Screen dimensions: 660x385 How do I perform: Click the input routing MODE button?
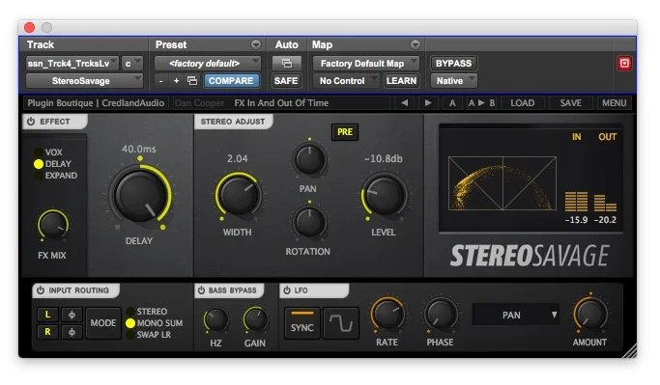pos(103,323)
